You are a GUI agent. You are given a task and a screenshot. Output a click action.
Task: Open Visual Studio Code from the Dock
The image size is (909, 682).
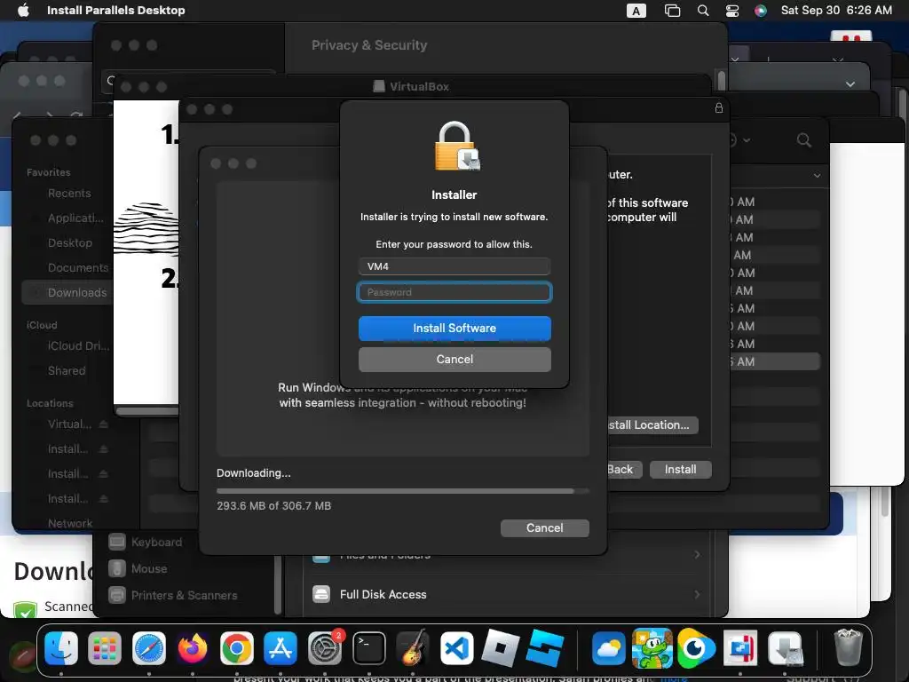457,648
